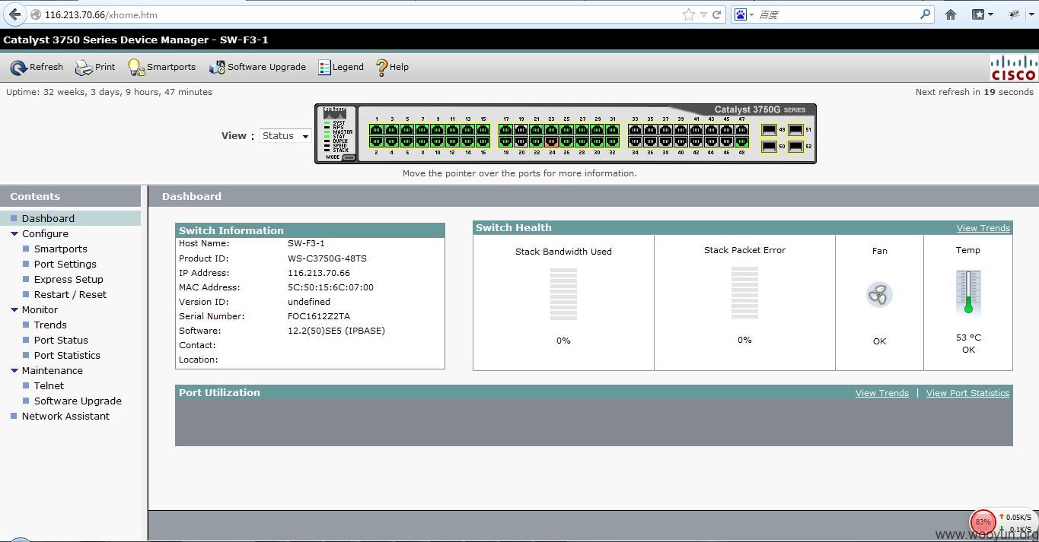The image size is (1039, 542).
Task: Click View Trends link in Port Utilization
Action: tap(882, 393)
